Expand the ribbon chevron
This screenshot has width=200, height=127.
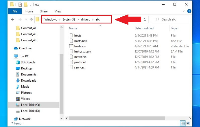pyautogui.click(x=184, y=11)
